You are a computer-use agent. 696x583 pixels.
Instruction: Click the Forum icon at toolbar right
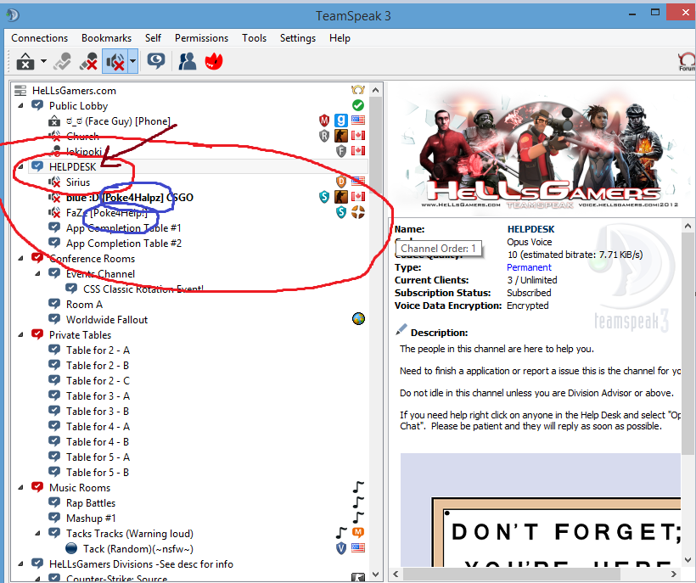click(686, 62)
